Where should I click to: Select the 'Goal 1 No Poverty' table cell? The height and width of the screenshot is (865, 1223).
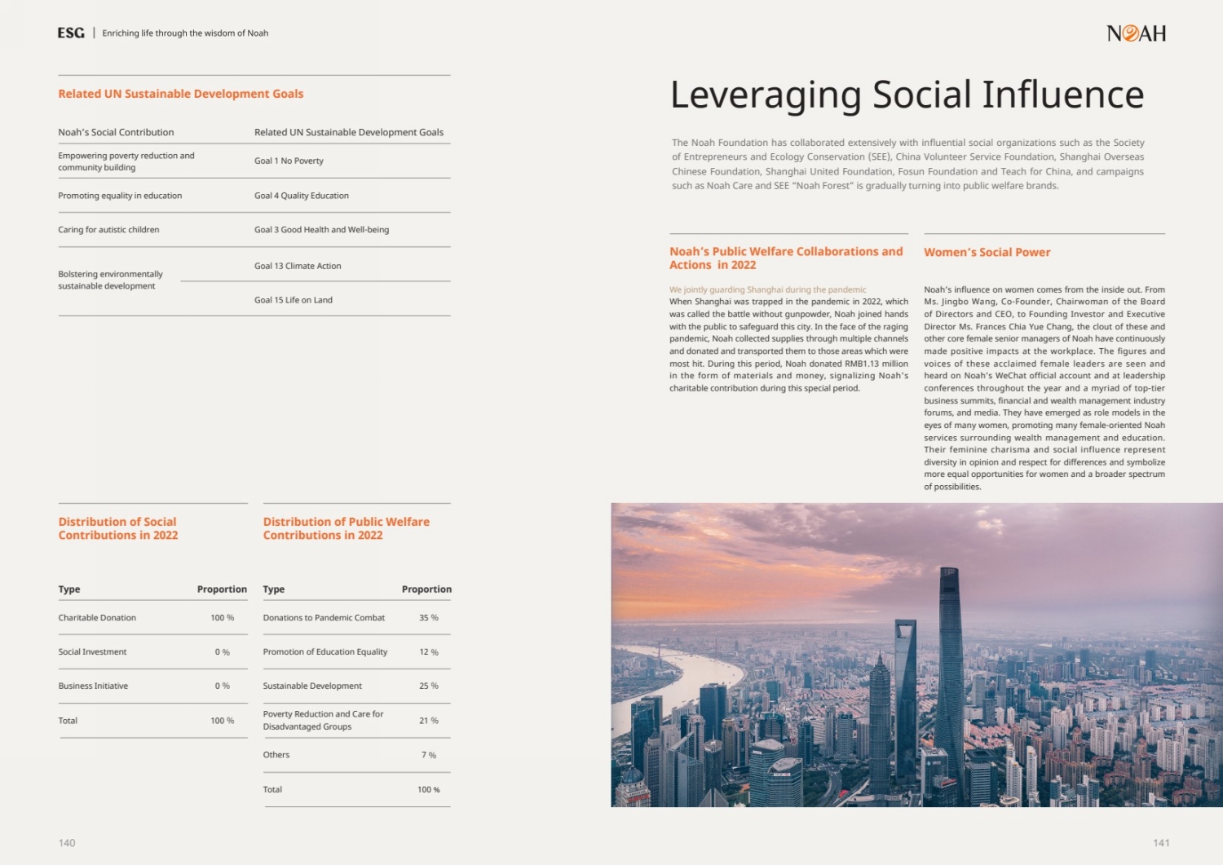pos(289,161)
